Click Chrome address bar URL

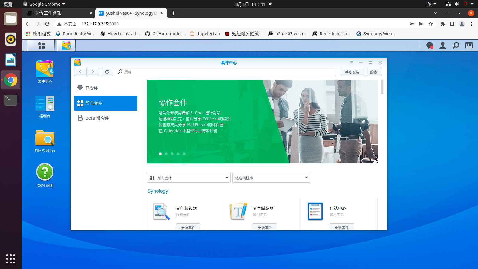100,24
